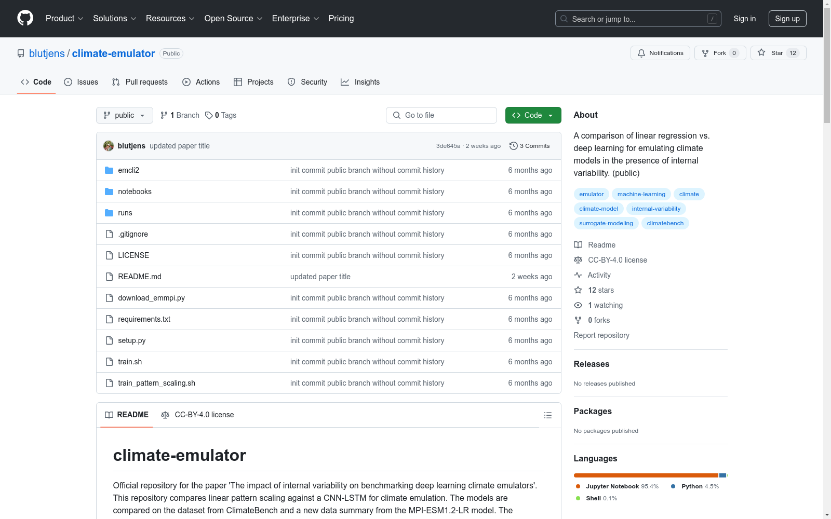The width and height of the screenshot is (831, 519).
Task: Click the tag icon next to Tags
Action: pyautogui.click(x=209, y=115)
